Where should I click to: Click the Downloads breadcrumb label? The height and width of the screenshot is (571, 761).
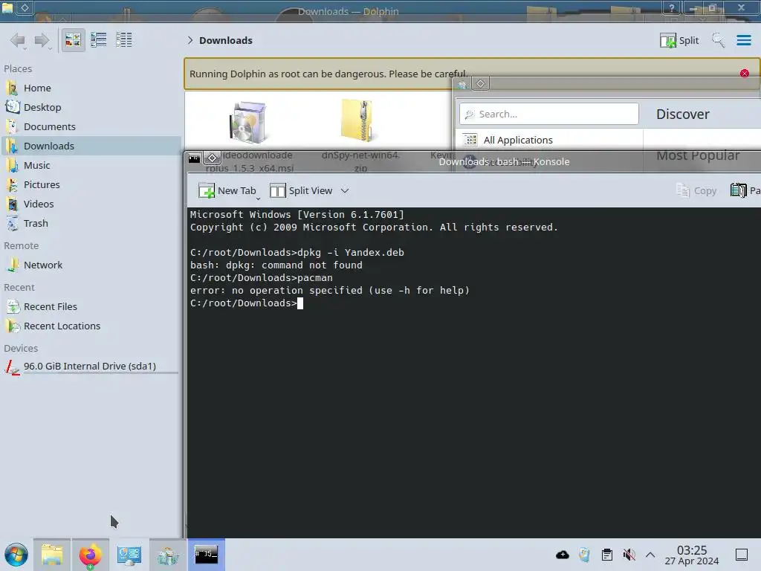click(x=226, y=40)
